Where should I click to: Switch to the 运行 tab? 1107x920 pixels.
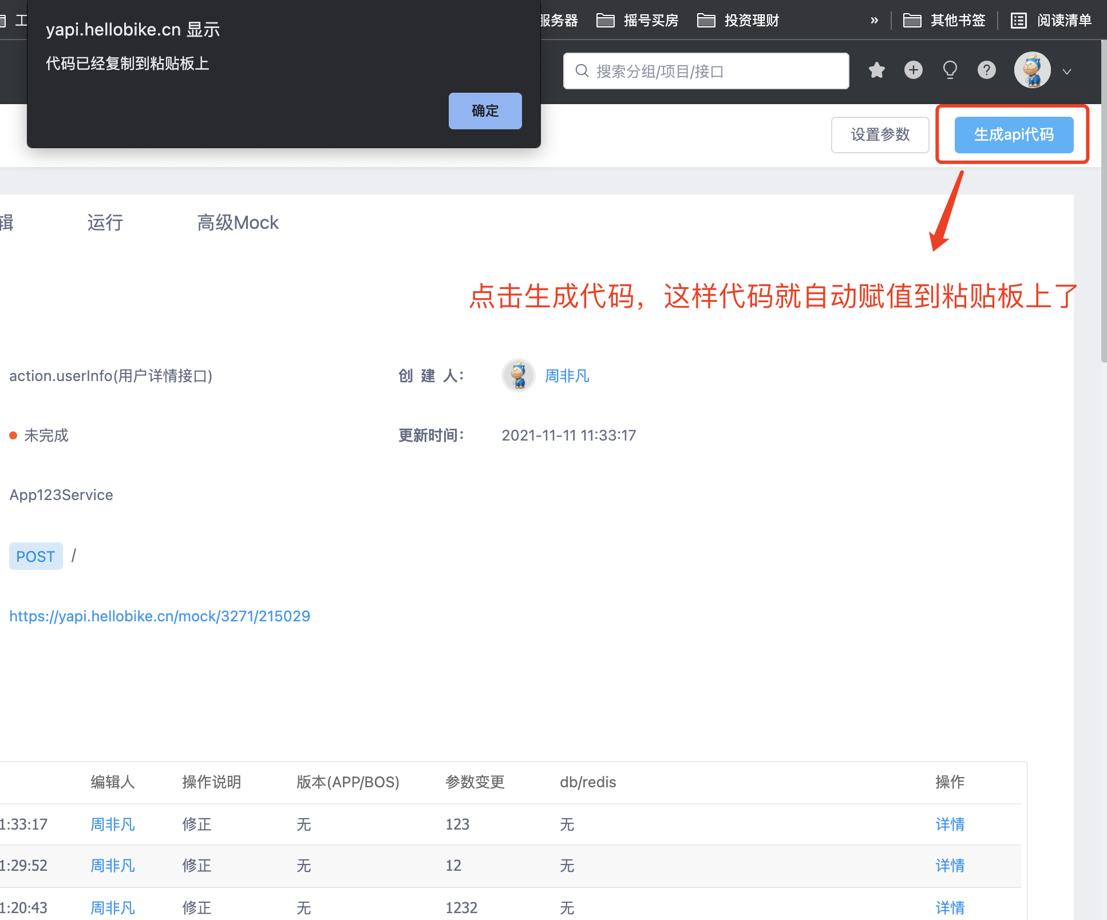coord(105,223)
